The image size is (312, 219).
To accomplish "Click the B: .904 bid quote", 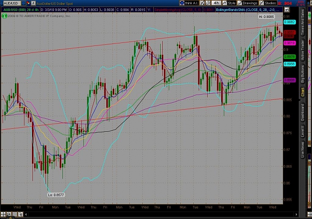I will [x=285, y=3].
